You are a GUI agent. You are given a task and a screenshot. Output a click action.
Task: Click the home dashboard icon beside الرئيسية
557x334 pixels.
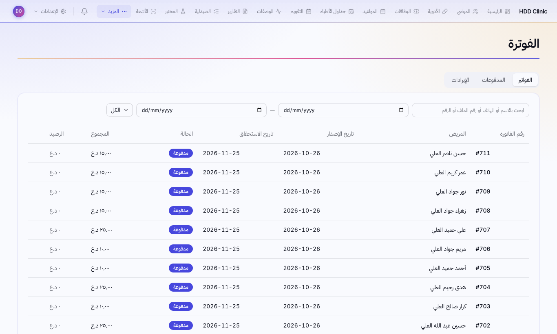pos(507,11)
